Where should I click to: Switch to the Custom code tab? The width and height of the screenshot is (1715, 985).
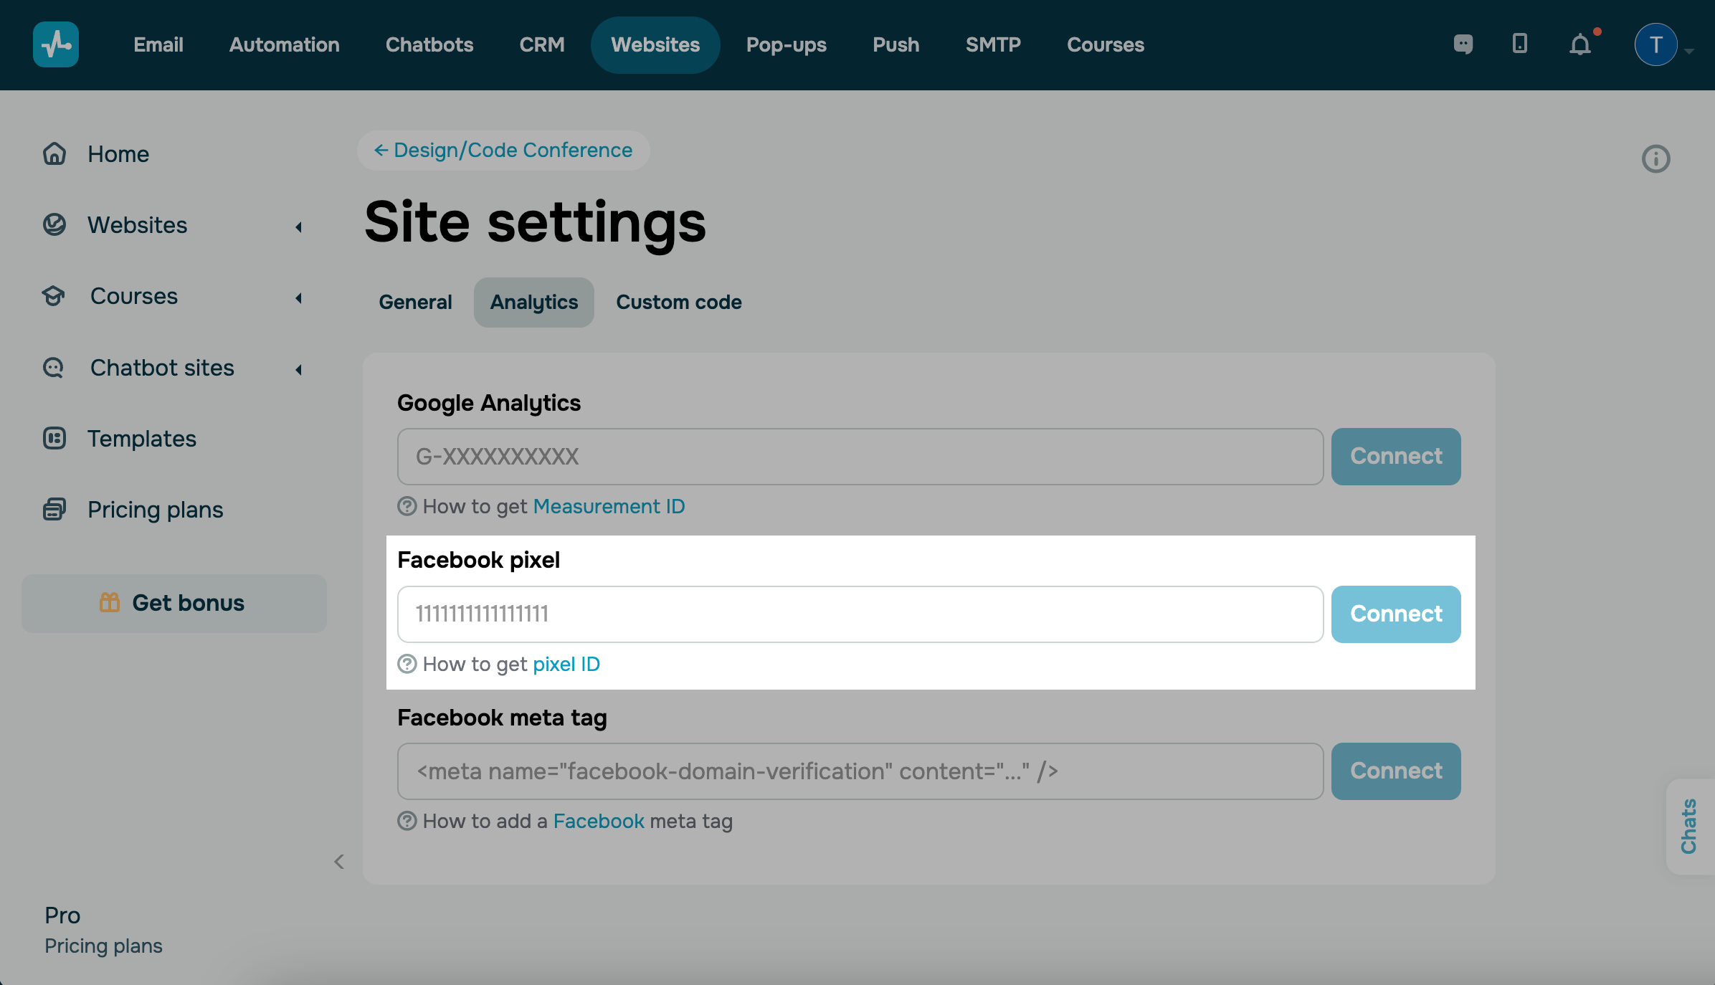click(678, 303)
